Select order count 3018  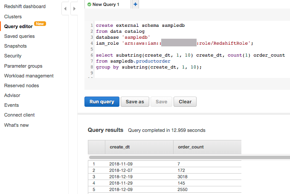[183, 177]
